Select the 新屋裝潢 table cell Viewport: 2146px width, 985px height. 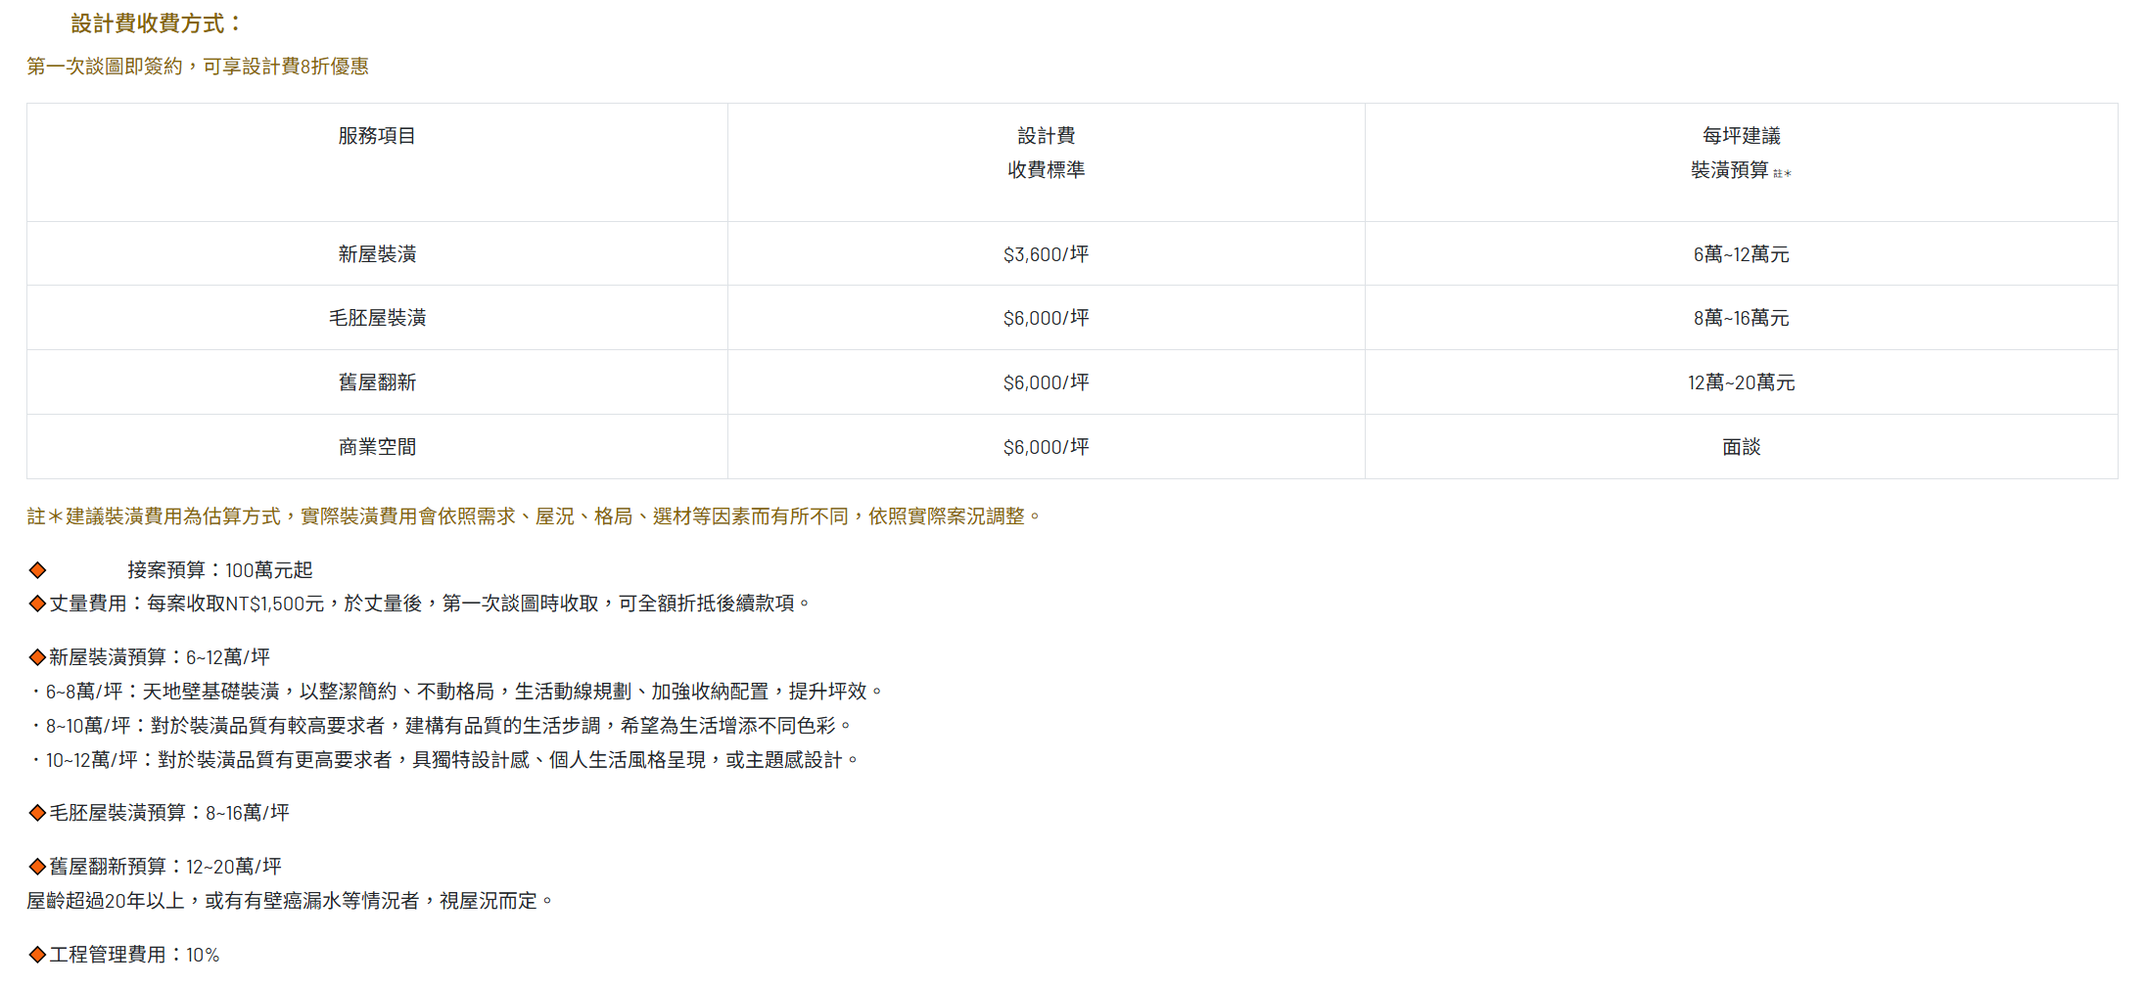click(377, 254)
